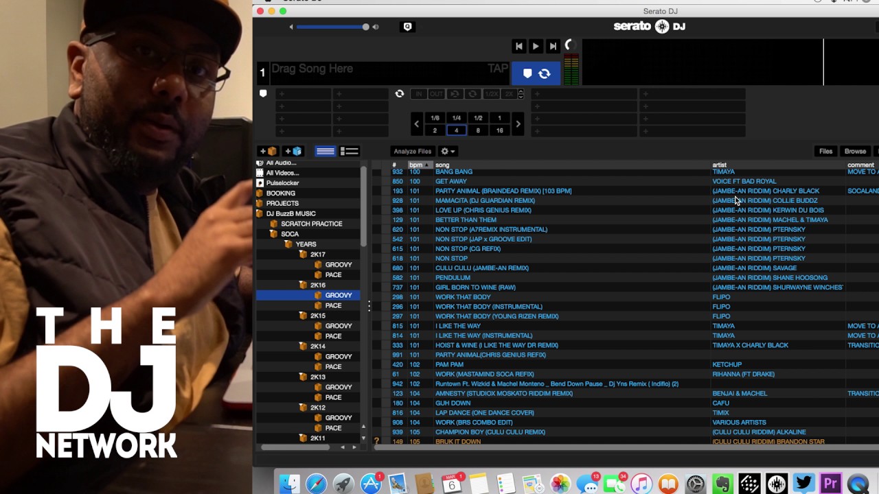Select the song WORK THAT BODY (INSTRUMENTAL)
The image size is (879, 494).
pyautogui.click(x=488, y=307)
